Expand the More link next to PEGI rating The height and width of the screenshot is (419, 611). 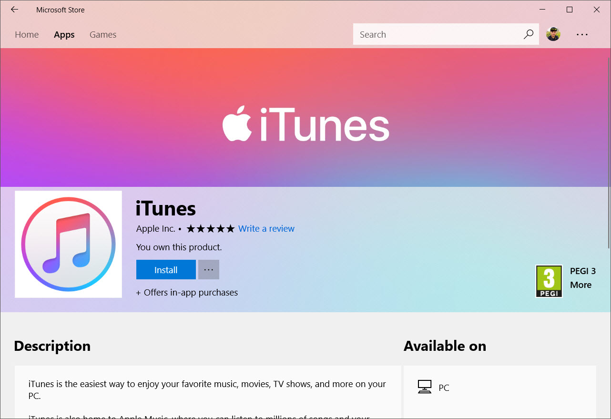point(581,285)
